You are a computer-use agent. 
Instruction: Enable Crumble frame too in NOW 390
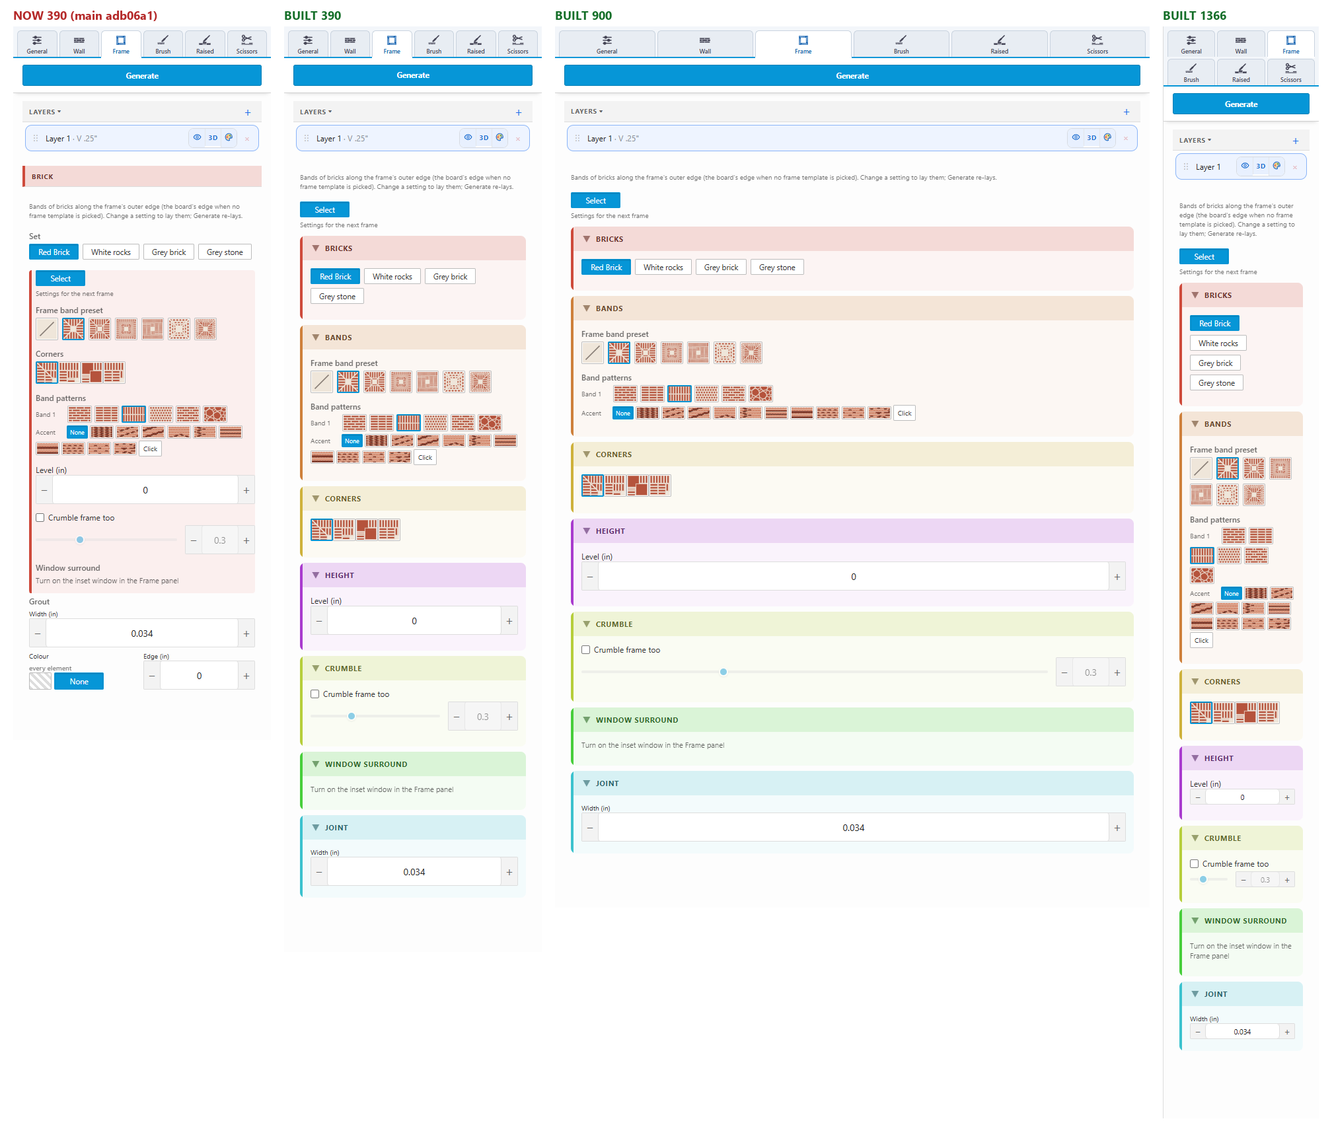[40, 517]
